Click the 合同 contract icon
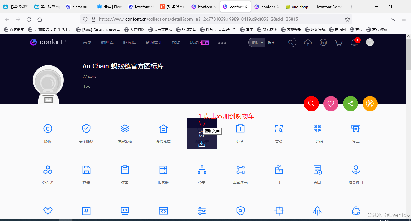The image size is (411, 221). (317, 170)
